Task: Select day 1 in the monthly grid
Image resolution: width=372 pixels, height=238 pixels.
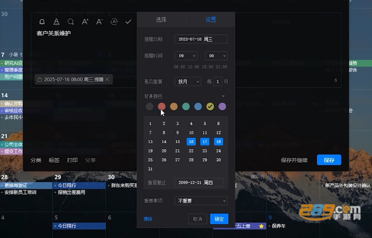Action: click(150, 123)
